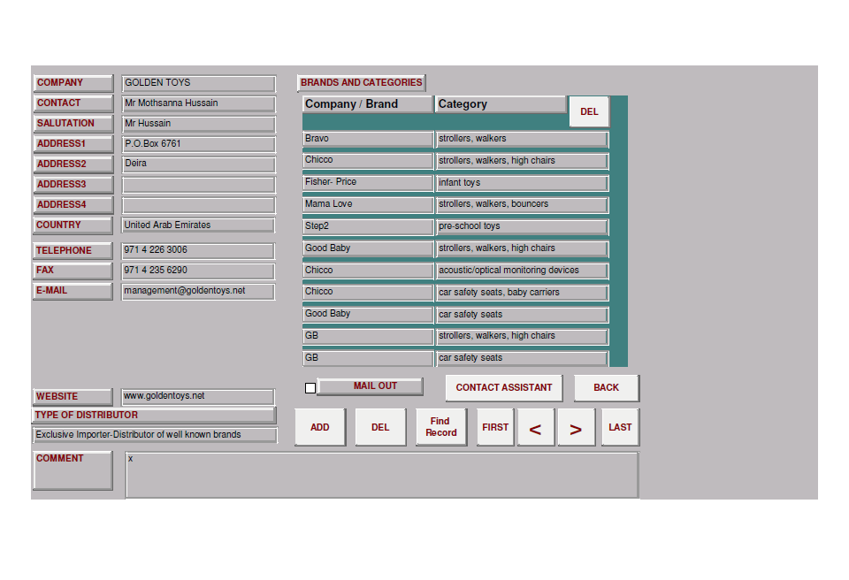Go BACK using the BACK button
This screenshot has height=580, width=849.
[x=607, y=388]
